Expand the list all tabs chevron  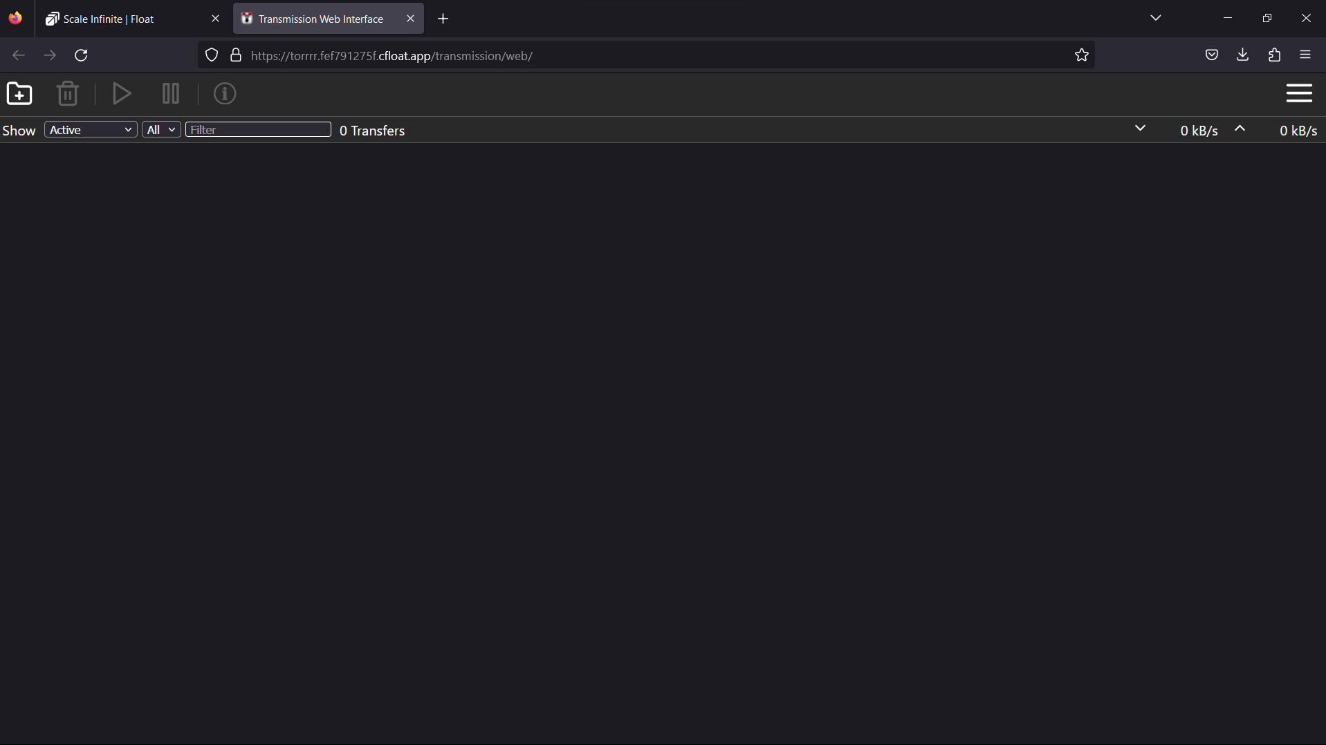coord(1156,18)
